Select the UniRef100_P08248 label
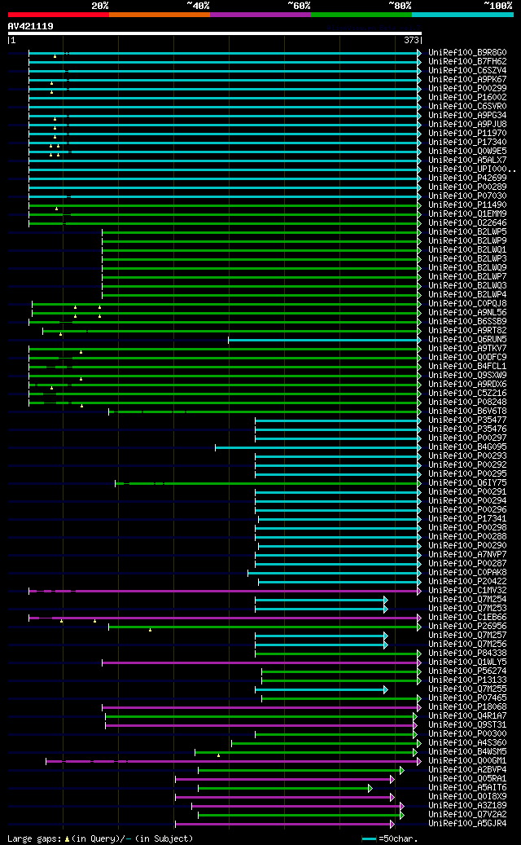 [467, 402]
